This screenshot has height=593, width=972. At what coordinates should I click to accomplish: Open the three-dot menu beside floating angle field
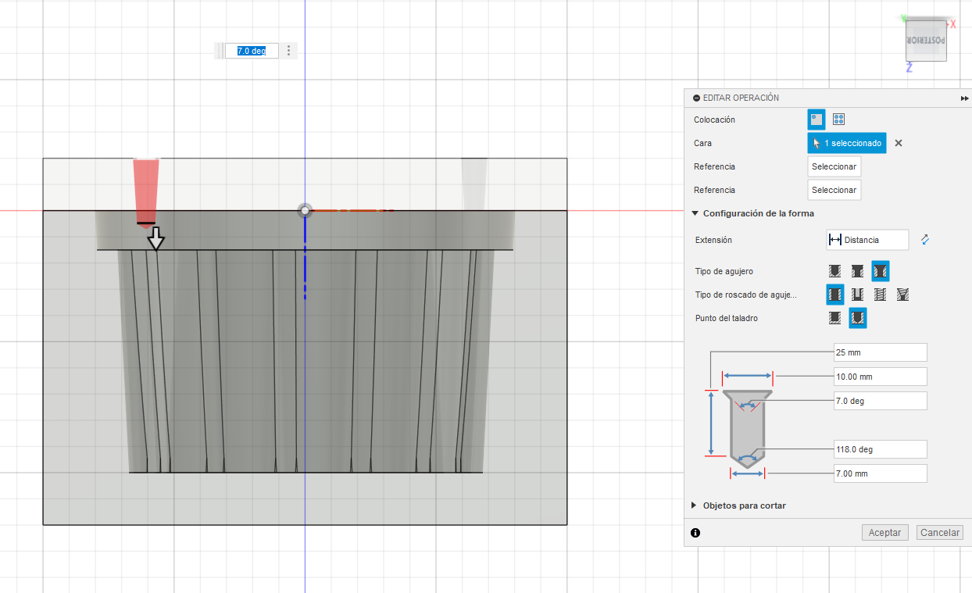click(289, 51)
